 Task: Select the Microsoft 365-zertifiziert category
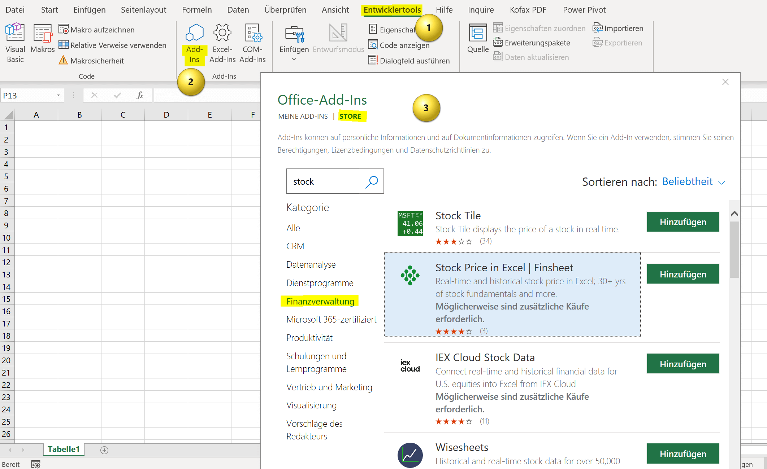point(331,319)
